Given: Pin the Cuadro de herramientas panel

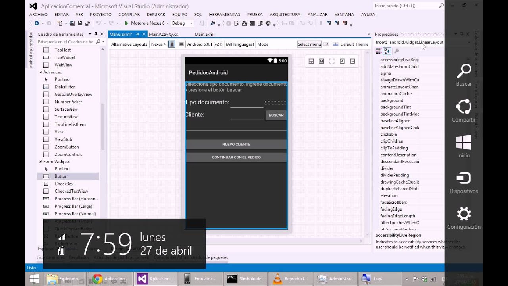Looking at the screenshot, I should 96,34.
